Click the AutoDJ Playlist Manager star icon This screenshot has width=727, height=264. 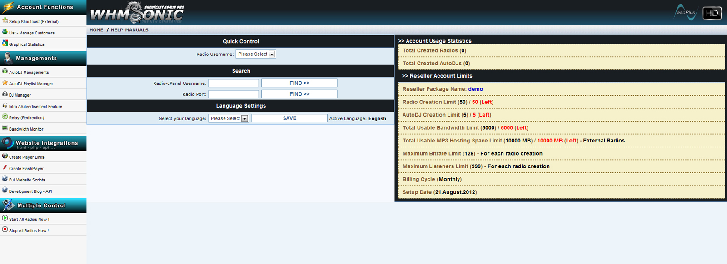(5, 83)
